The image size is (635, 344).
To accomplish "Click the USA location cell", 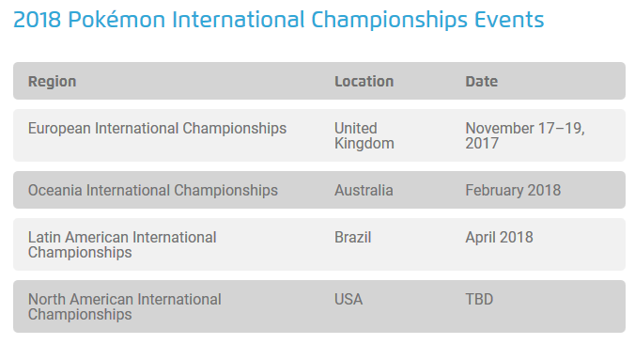I will click(x=348, y=300).
